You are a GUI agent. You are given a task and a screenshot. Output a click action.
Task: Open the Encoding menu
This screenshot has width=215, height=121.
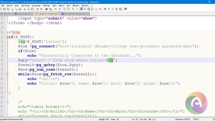(26, 5)
